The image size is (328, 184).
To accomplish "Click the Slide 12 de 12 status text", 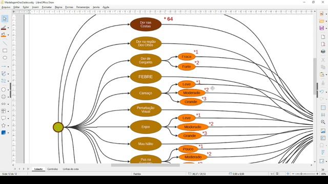I will (x=9, y=174).
